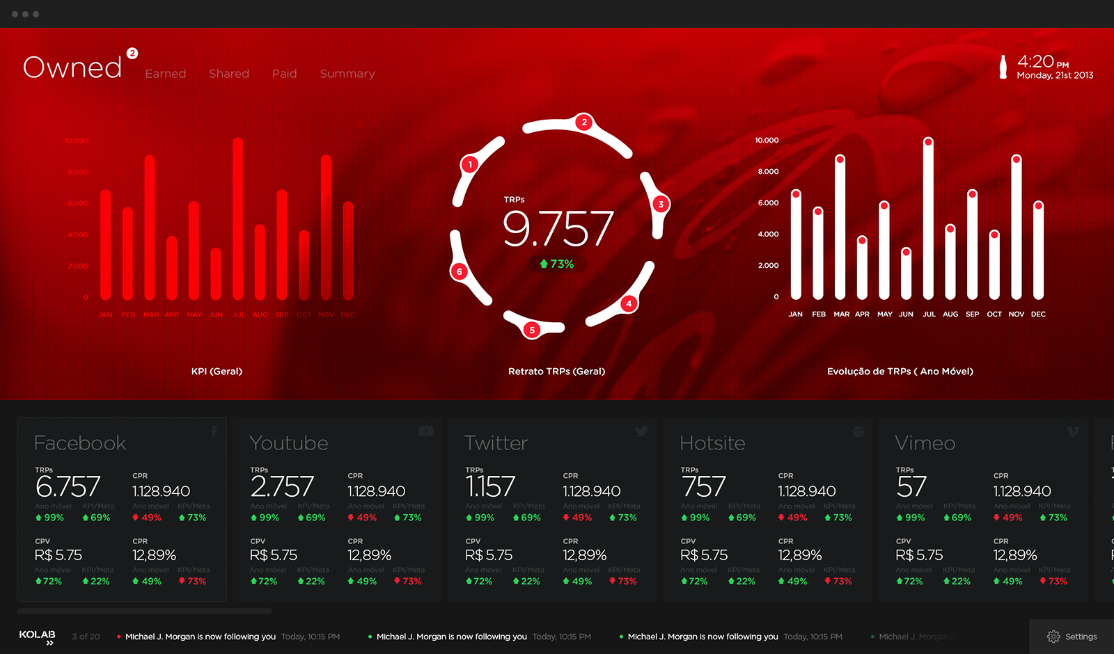The width and height of the screenshot is (1114, 654).
Task: Click the notification badge on Owned
Action: [x=132, y=54]
